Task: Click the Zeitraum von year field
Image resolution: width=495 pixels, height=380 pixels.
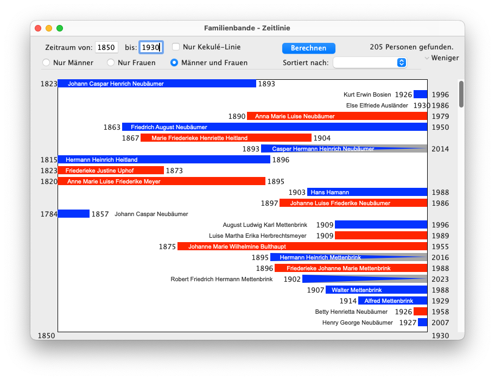Action: 106,48
